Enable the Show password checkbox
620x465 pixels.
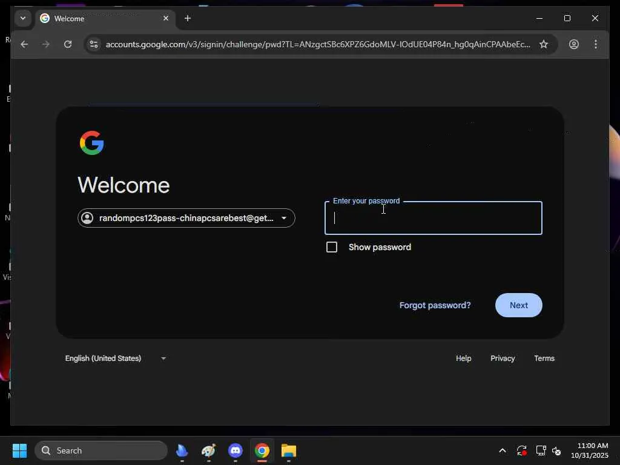[332, 247]
